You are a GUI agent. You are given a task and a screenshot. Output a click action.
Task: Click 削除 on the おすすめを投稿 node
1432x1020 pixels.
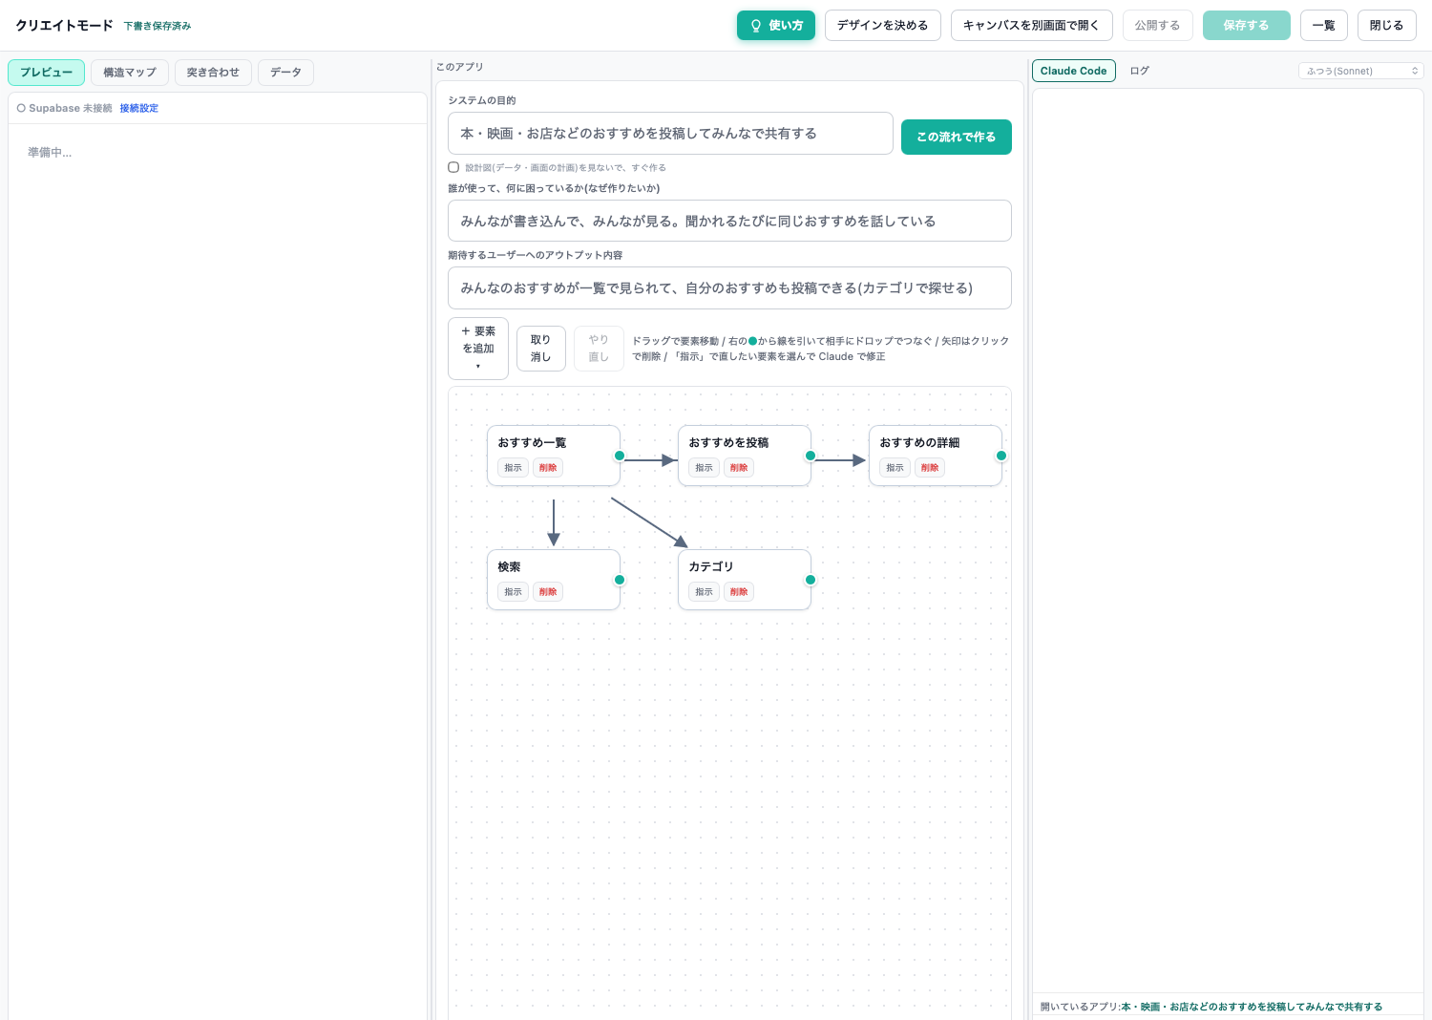[x=739, y=468]
